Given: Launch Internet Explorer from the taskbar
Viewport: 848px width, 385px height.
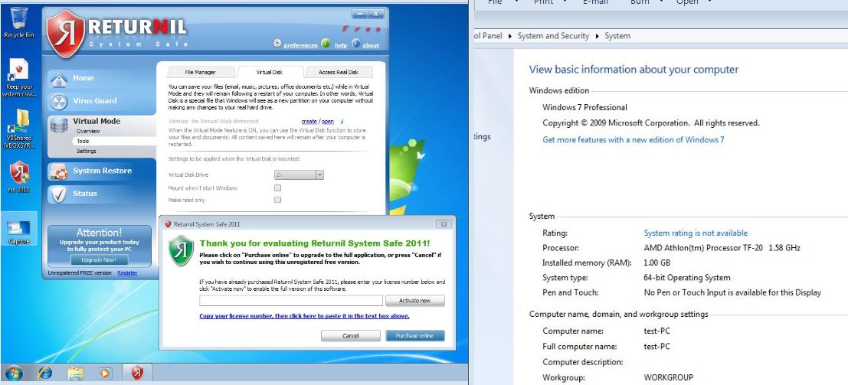Looking at the screenshot, I should 45,373.
